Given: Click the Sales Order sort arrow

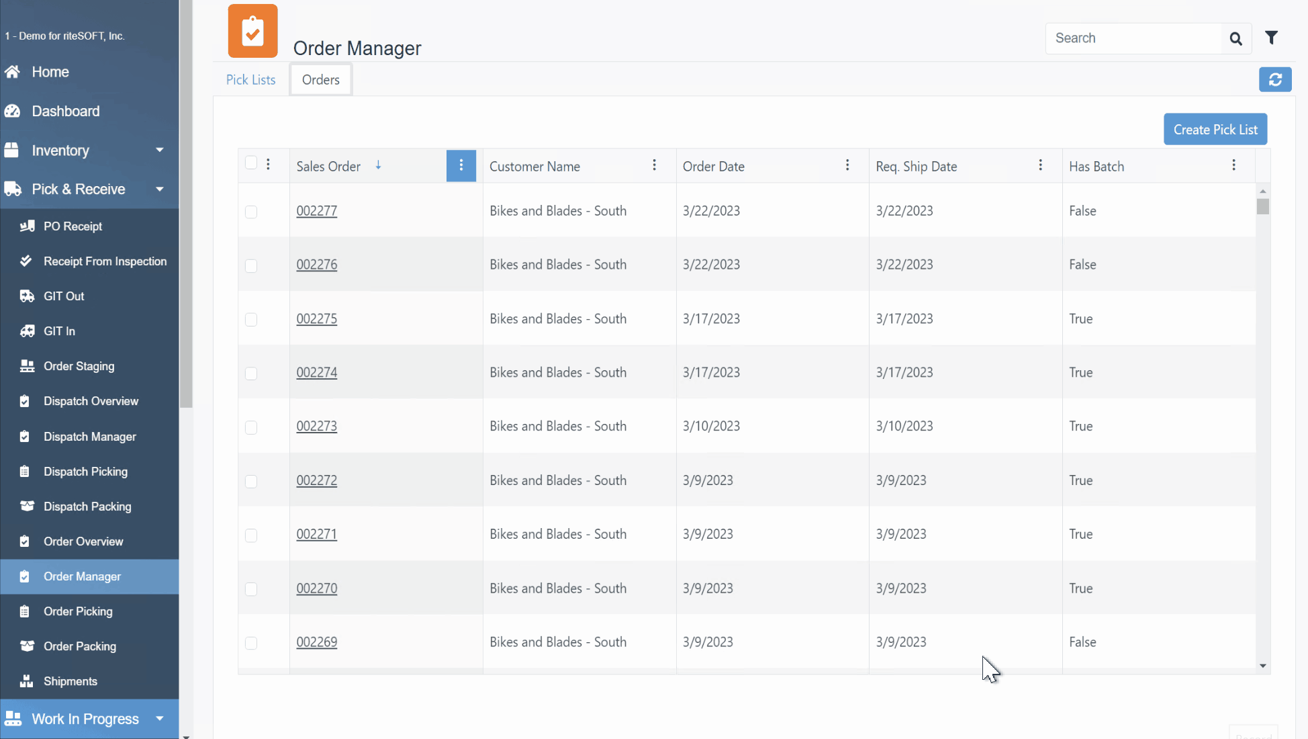Looking at the screenshot, I should coord(378,165).
